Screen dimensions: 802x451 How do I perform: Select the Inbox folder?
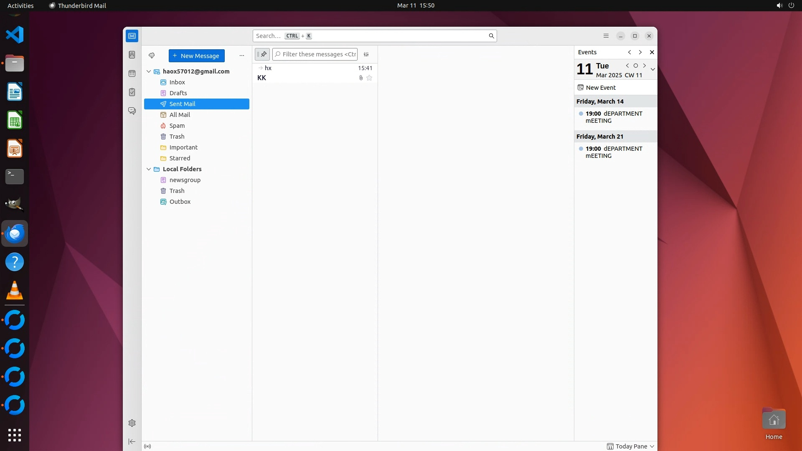click(177, 82)
